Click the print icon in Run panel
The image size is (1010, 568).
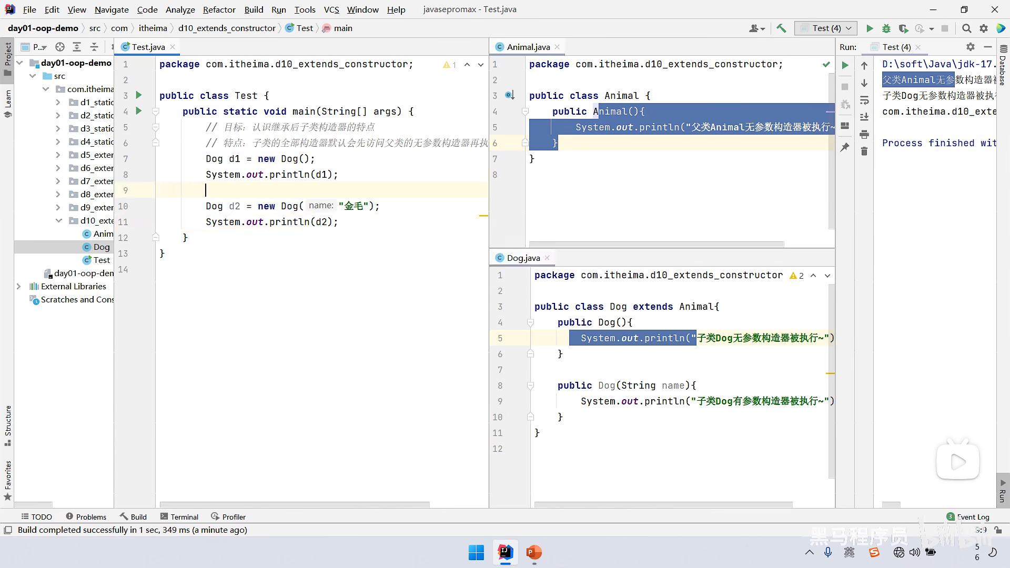click(x=864, y=135)
